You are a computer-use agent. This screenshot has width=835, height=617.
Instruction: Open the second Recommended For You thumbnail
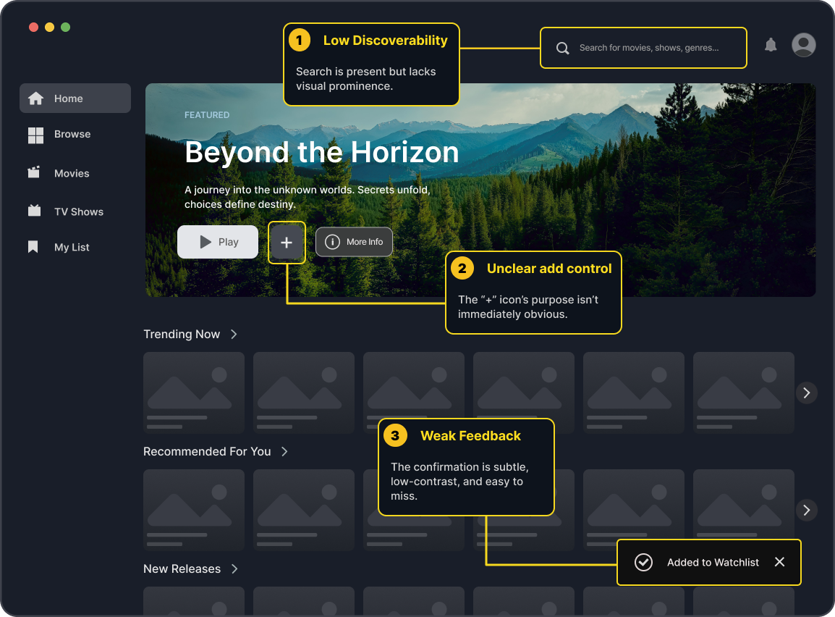(x=304, y=510)
